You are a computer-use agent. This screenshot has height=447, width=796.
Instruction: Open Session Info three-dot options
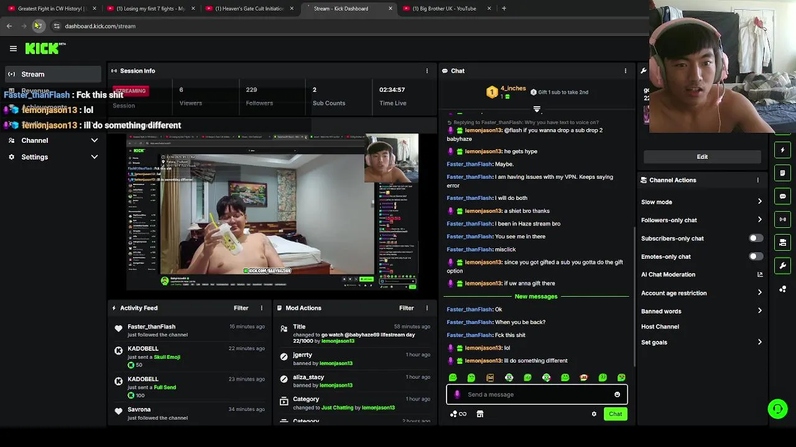tap(427, 71)
